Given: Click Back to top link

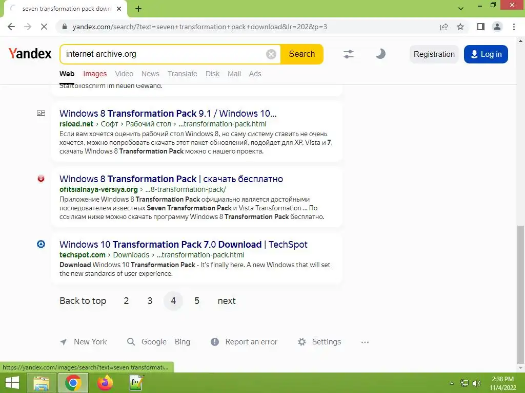Looking at the screenshot, I should coord(83,301).
